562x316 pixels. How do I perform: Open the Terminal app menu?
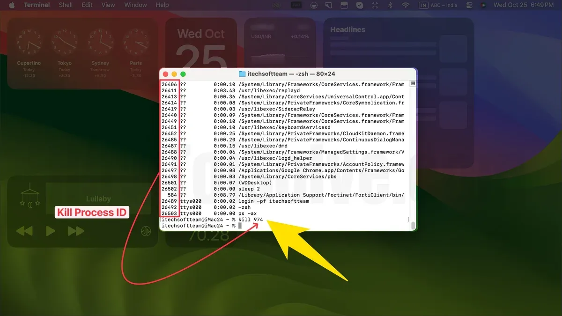(x=37, y=5)
